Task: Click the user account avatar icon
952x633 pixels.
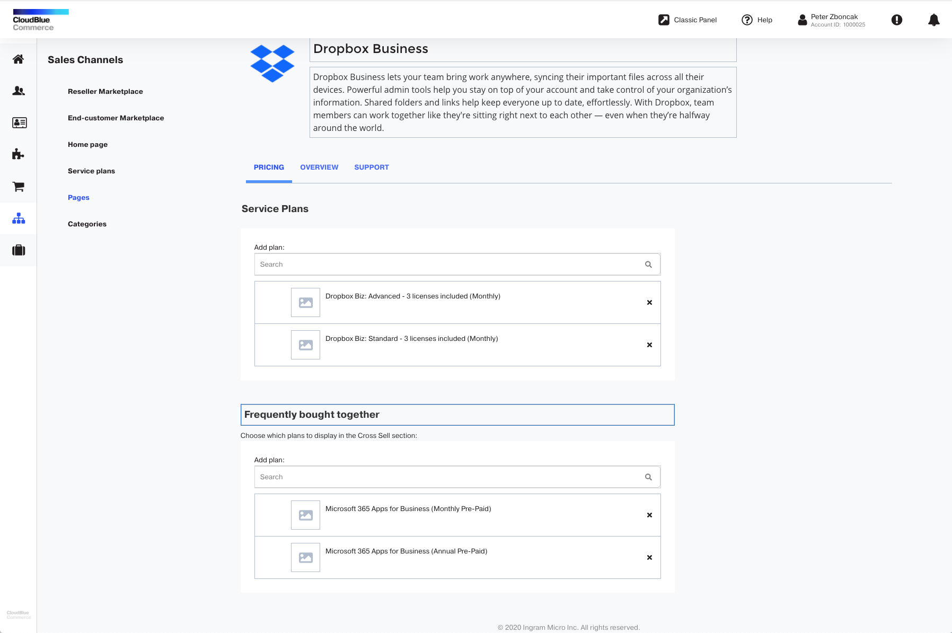Action: click(803, 20)
